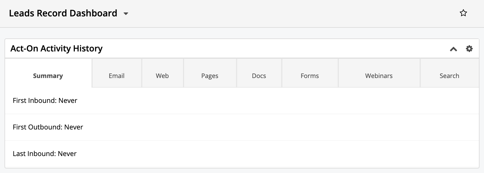The height and width of the screenshot is (173, 484).
Task: Click the Never value beside First Outbound
Action: click(74, 127)
